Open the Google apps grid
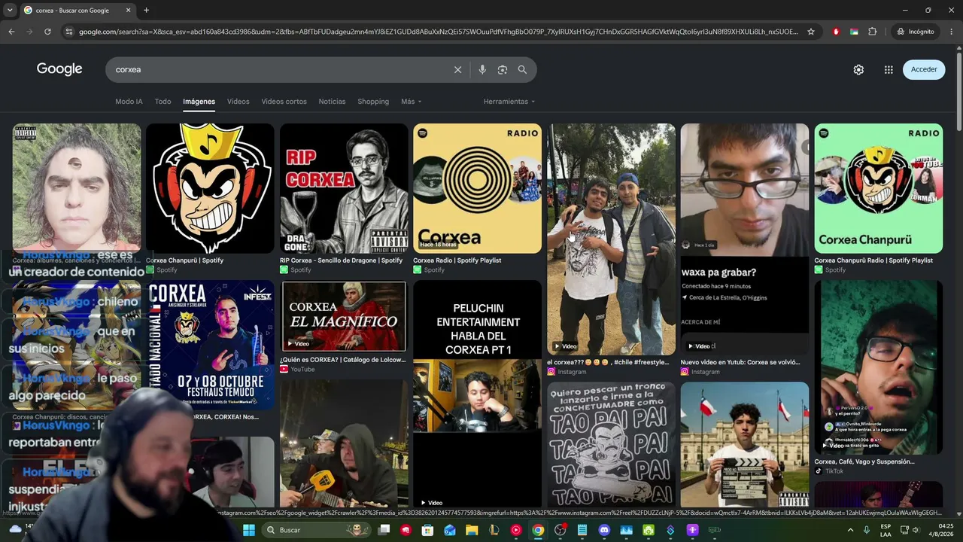The image size is (963, 542). click(889, 69)
